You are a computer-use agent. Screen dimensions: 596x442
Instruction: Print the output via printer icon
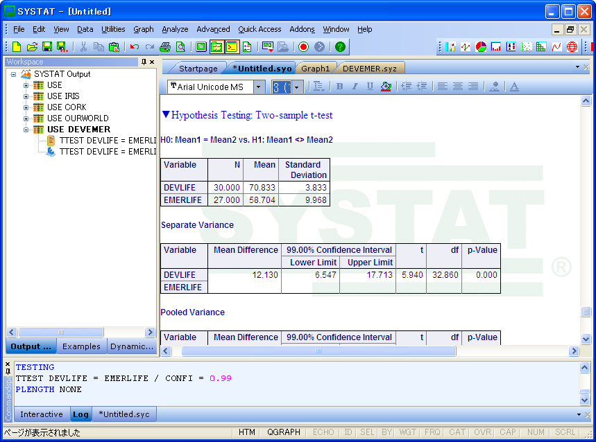(x=165, y=46)
